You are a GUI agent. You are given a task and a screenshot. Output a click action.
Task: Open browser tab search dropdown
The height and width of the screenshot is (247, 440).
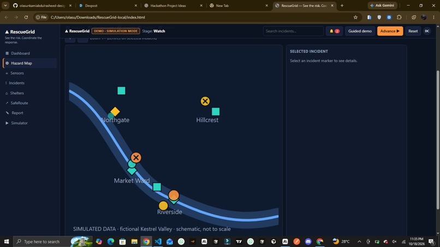(5, 5)
